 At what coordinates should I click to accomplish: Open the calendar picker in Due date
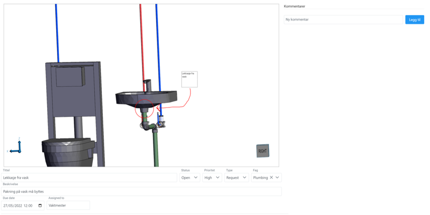tap(40, 205)
